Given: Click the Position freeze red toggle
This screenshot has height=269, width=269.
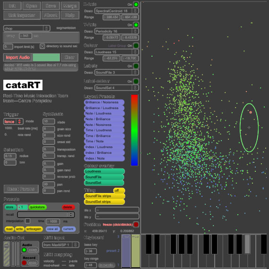Looking at the screenshot, I should [136, 224].
